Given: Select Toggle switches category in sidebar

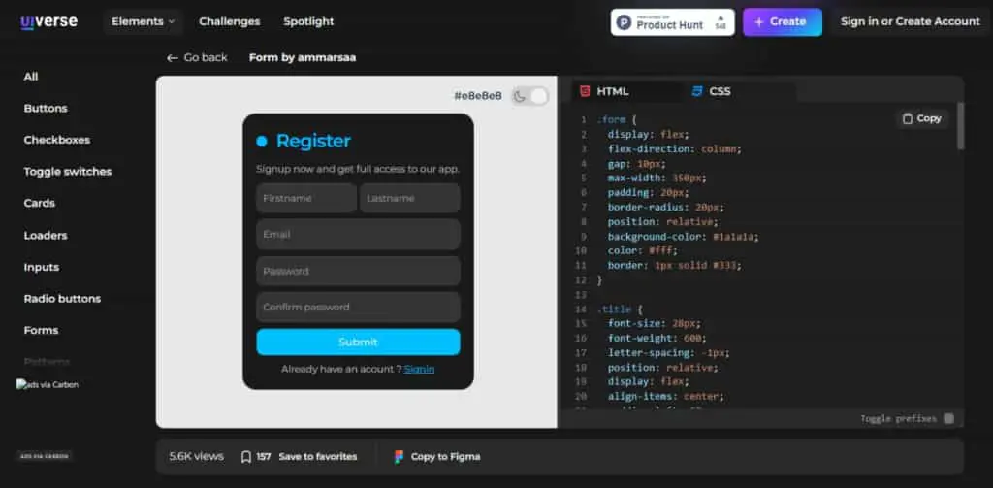Looking at the screenshot, I should [68, 172].
